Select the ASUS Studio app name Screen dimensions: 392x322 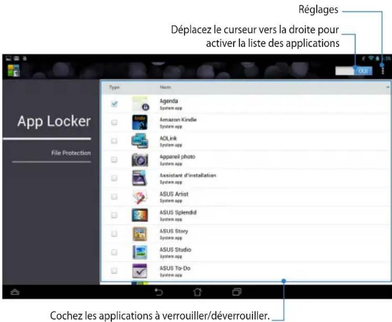pos(175,250)
